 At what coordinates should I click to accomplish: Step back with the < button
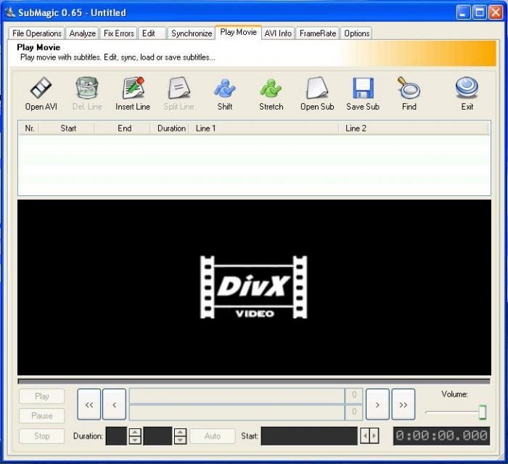tap(114, 404)
